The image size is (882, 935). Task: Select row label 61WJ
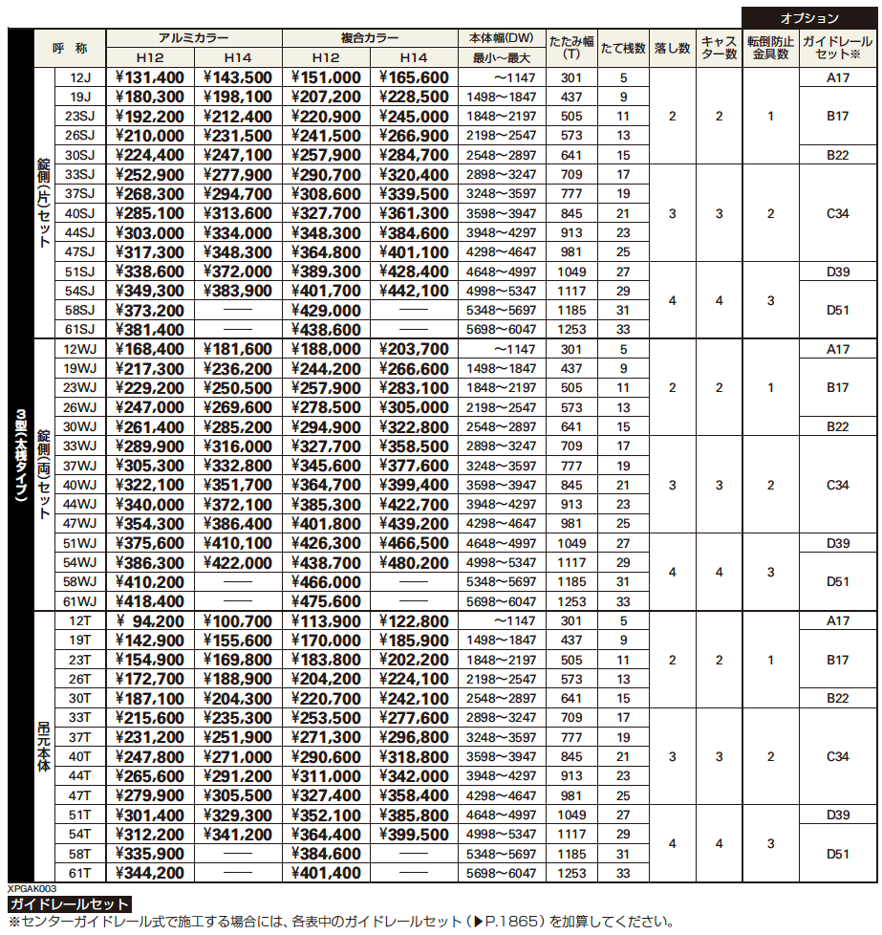point(80,601)
